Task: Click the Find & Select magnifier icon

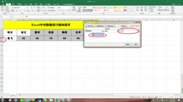Action: (x=166, y=8)
